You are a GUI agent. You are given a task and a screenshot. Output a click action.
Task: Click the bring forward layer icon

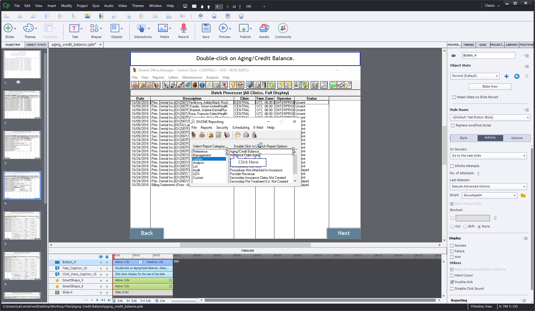(201, 16)
